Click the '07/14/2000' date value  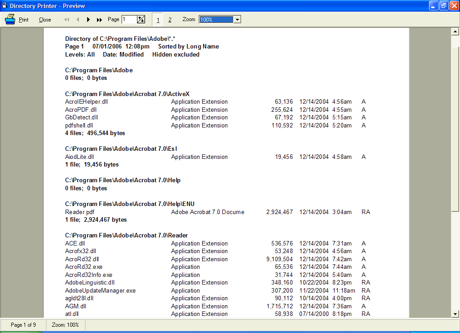tap(314, 314)
